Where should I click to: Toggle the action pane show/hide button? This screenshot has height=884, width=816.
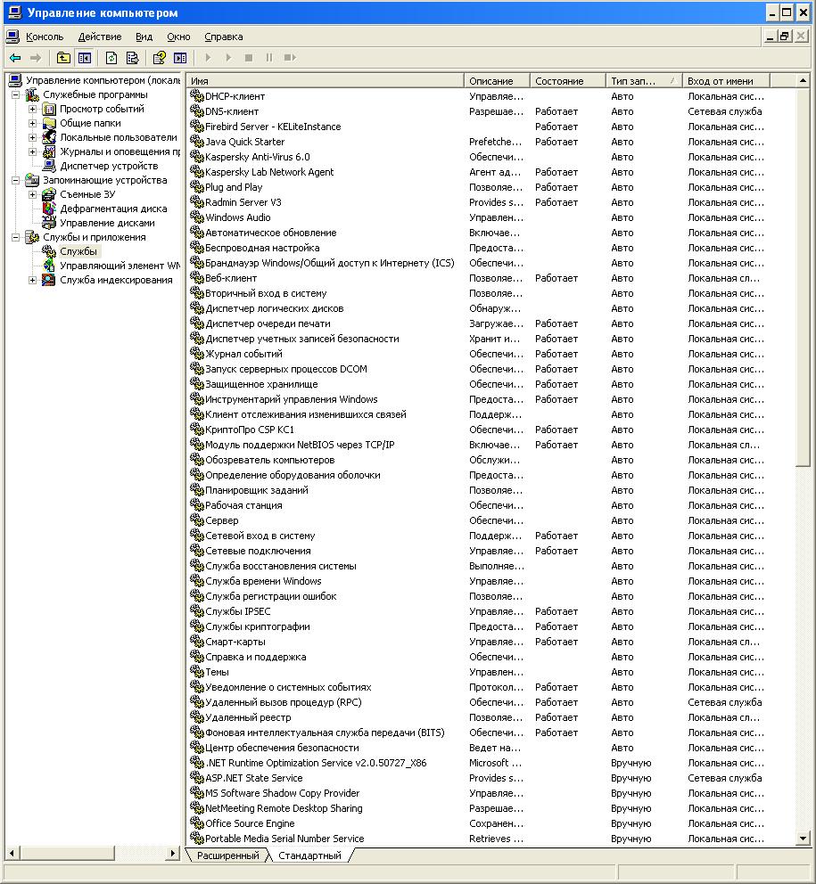(180, 58)
